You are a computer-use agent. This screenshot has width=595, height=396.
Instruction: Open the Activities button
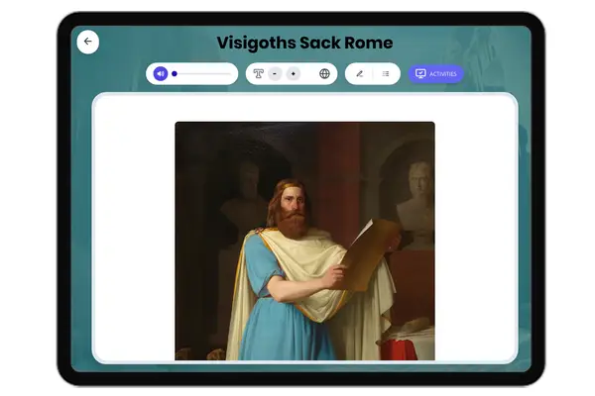(436, 73)
